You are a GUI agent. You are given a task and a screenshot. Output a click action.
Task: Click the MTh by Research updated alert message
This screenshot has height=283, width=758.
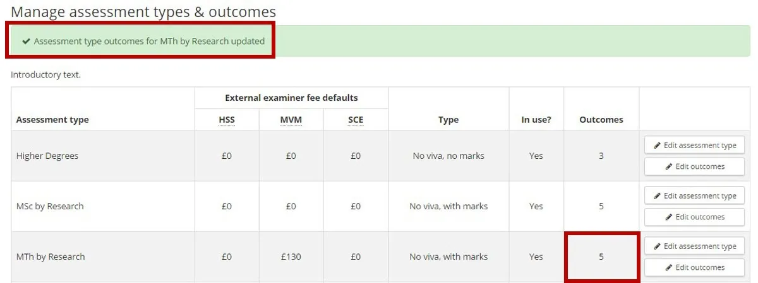pos(149,42)
